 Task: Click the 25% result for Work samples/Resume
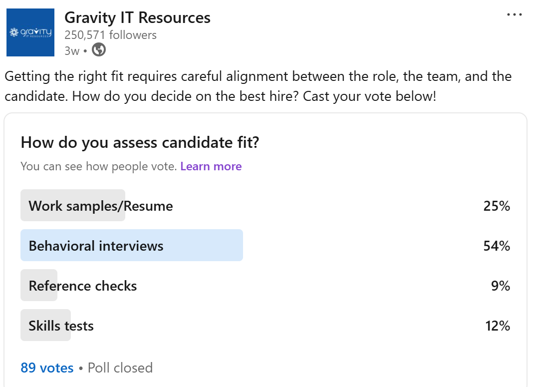[x=497, y=206]
